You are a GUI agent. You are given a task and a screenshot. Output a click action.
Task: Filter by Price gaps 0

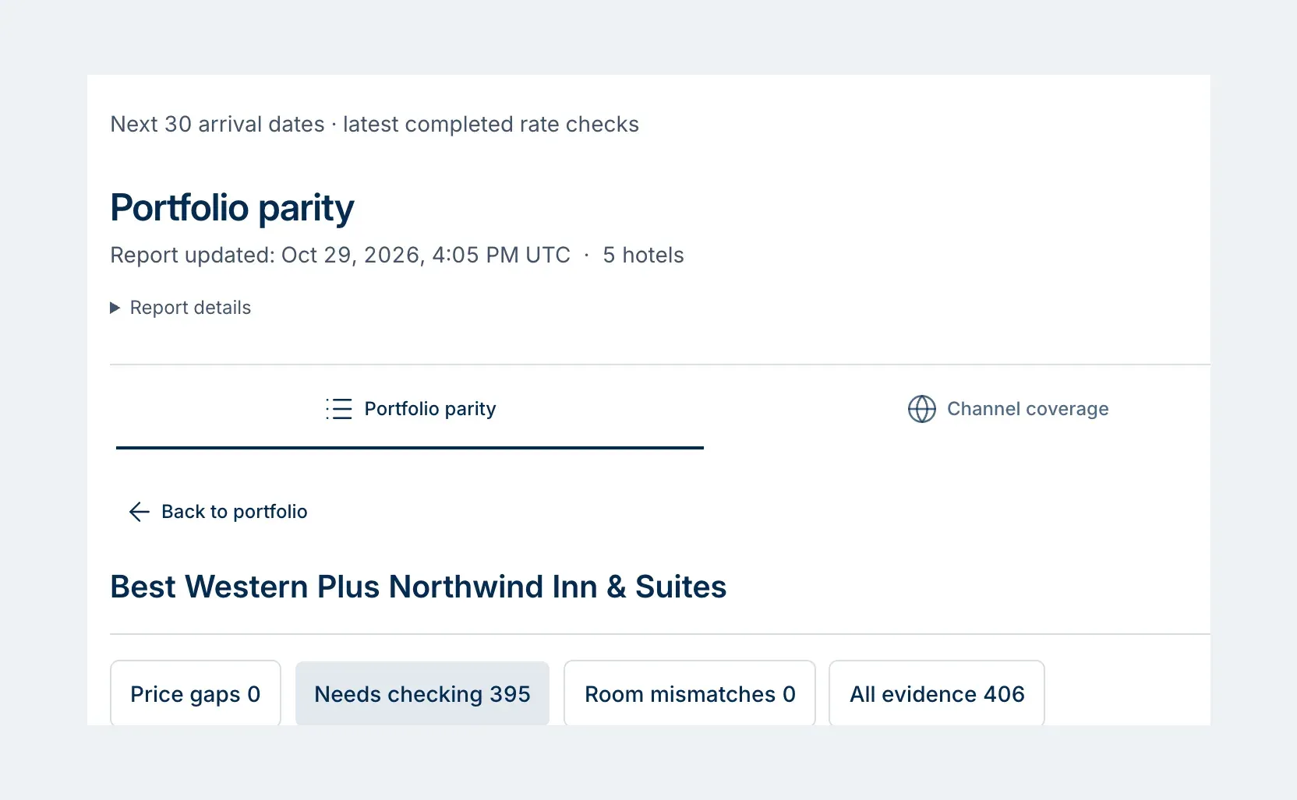tap(196, 693)
